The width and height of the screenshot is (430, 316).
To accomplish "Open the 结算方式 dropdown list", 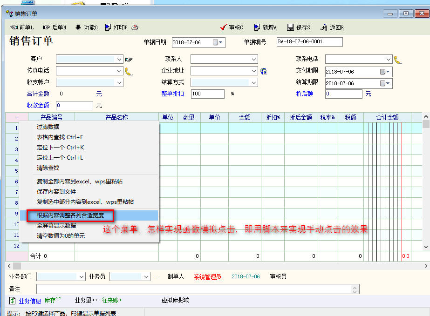I will coord(254,82).
